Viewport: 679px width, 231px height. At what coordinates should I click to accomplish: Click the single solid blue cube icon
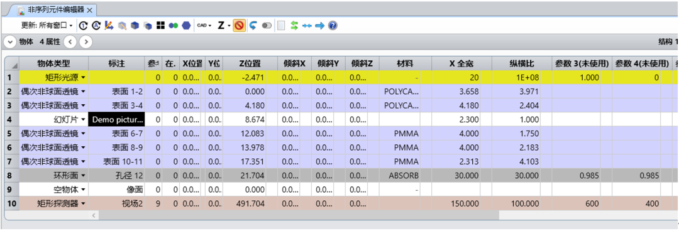[135, 26]
